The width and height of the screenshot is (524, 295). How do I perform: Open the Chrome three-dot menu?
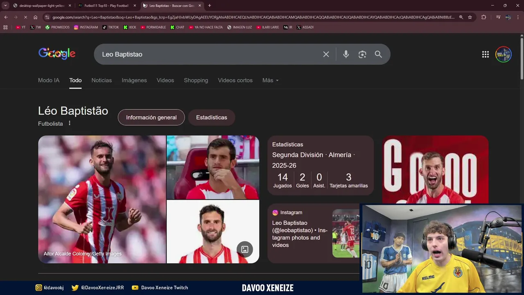click(518, 17)
